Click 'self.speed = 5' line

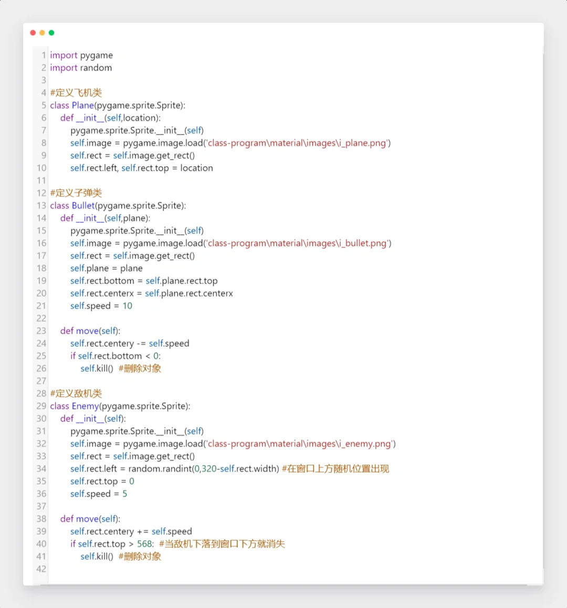tap(99, 494)
